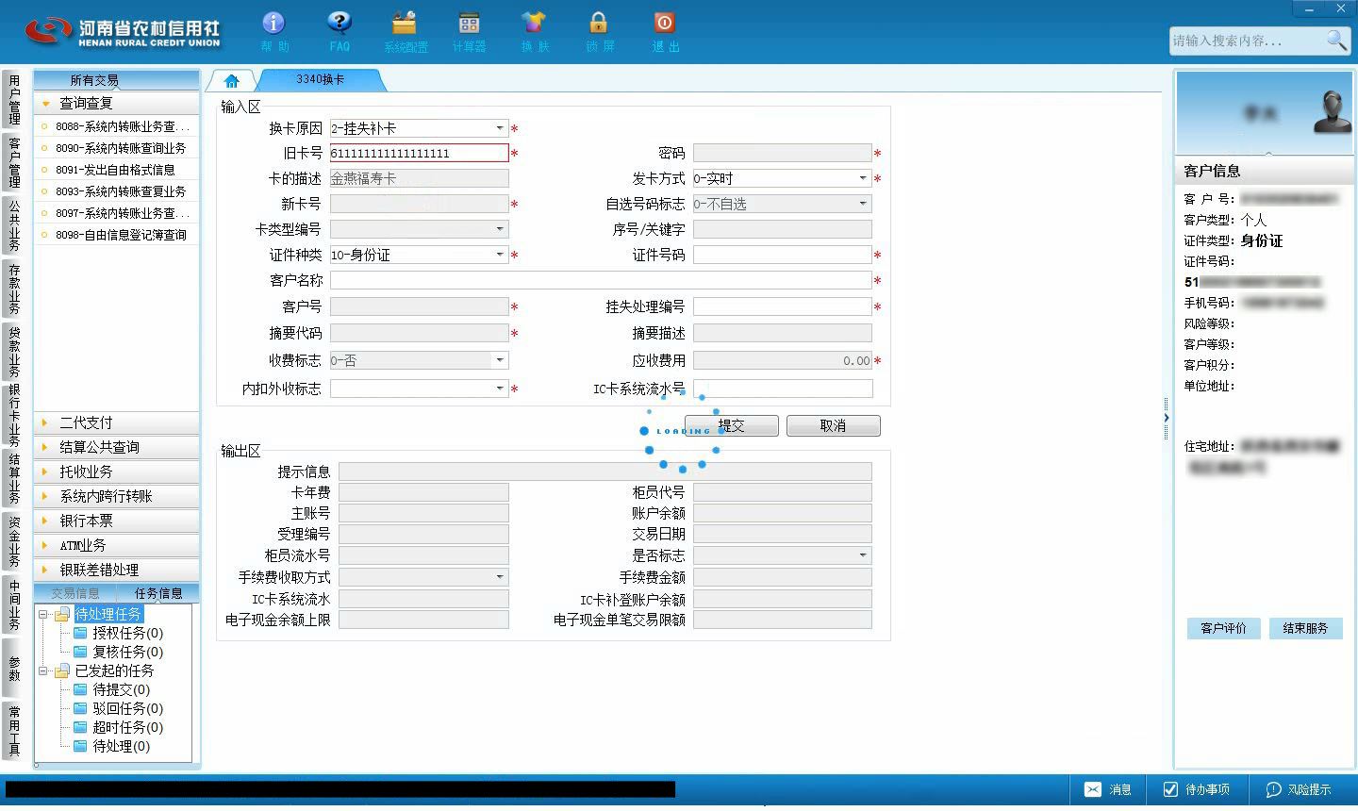Open the 银行卡业务 side tab

13,415
